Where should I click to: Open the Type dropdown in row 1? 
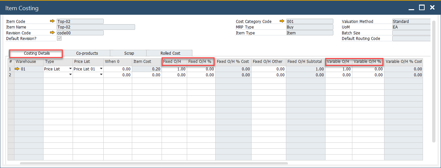click(x=70, y=69)
